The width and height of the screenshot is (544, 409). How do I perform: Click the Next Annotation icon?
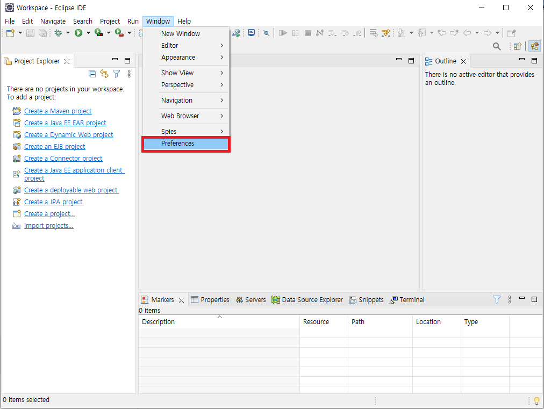[x=402, y=33]
